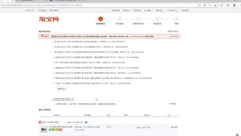Click the 修改驿站 link
This screenshot has height=136, width=241.
pyautogui.click(x=173, y=104)
